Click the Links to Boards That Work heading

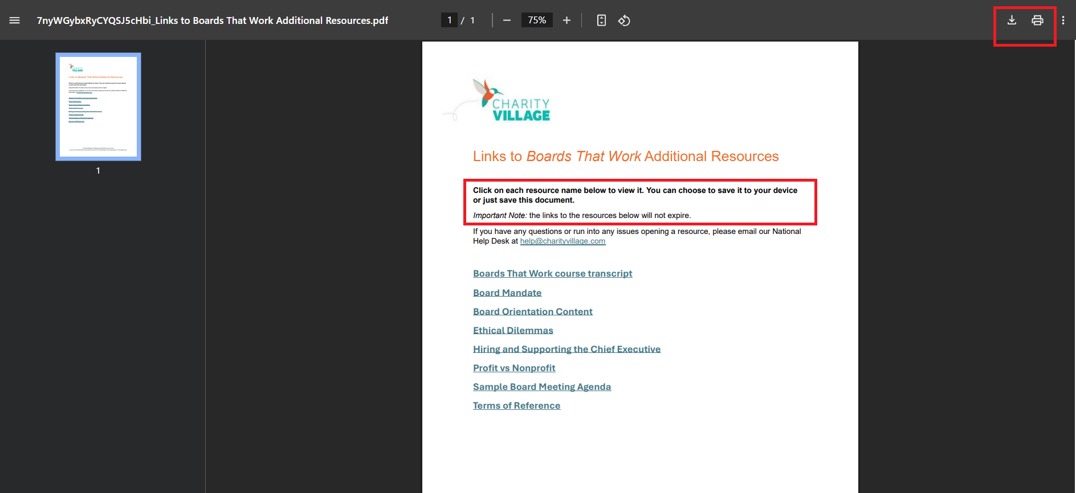click(626, 157)
